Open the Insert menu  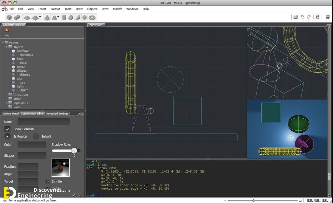pos(42,9)
